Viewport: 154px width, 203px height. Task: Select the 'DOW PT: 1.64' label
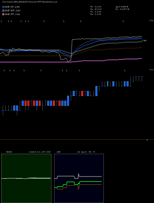point(12,14)
